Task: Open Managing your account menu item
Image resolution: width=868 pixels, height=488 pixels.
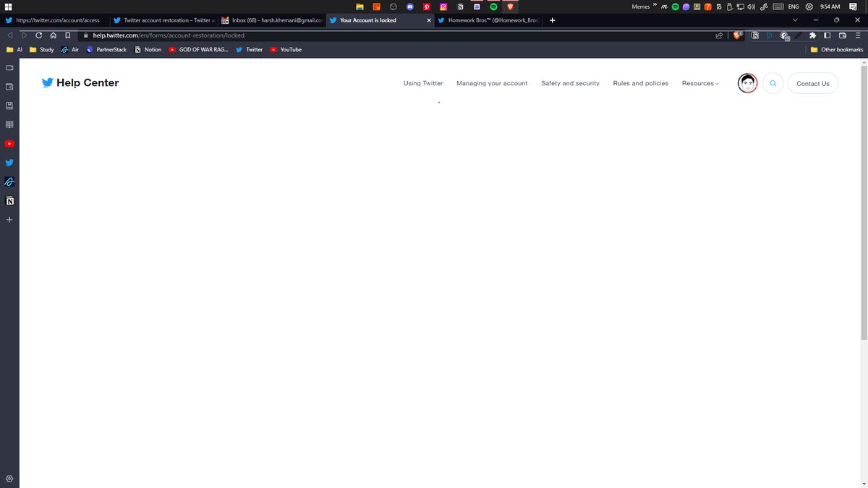Action: coord(492,83)
